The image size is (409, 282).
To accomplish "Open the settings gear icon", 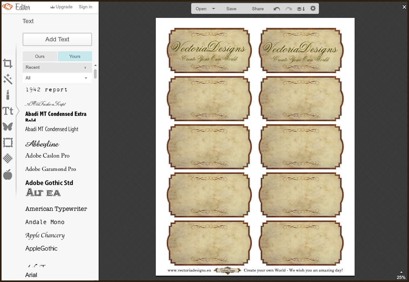I will pos(313,8).
